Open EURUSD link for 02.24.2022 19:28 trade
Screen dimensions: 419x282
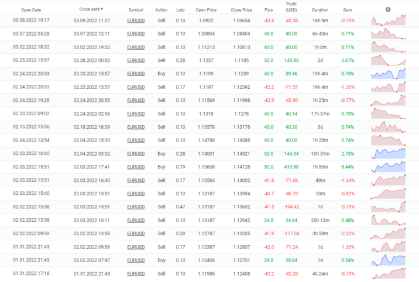point(136,101)
